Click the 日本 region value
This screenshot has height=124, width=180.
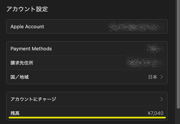click(x=153, y=77)
